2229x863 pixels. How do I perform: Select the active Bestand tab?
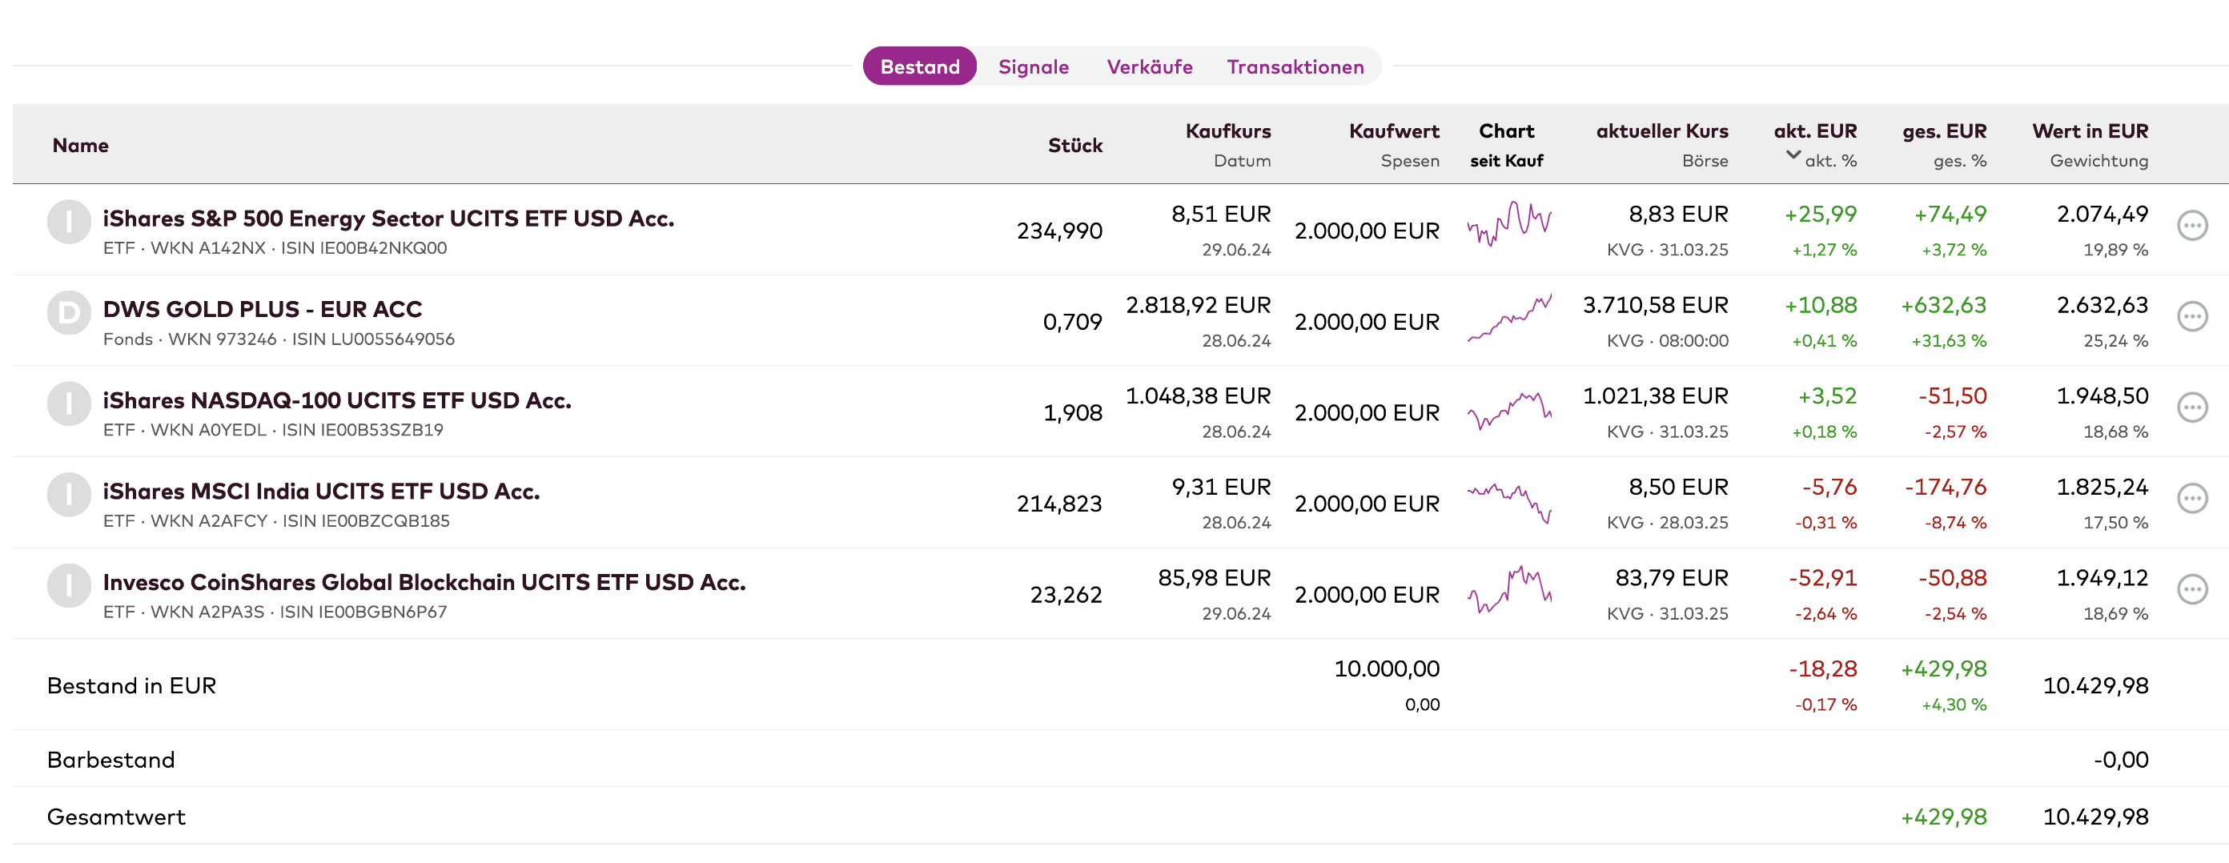click(x=920, y=66)
